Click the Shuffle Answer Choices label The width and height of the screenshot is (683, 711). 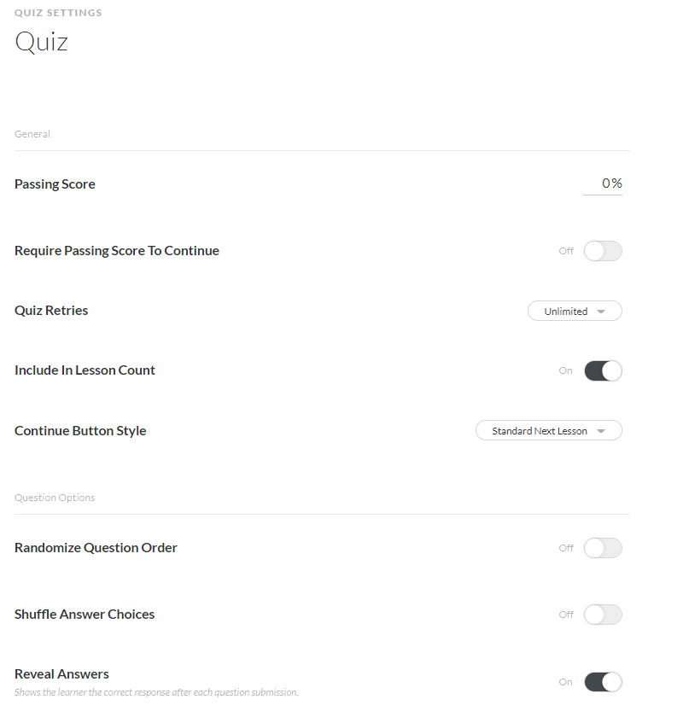(85, 615)
